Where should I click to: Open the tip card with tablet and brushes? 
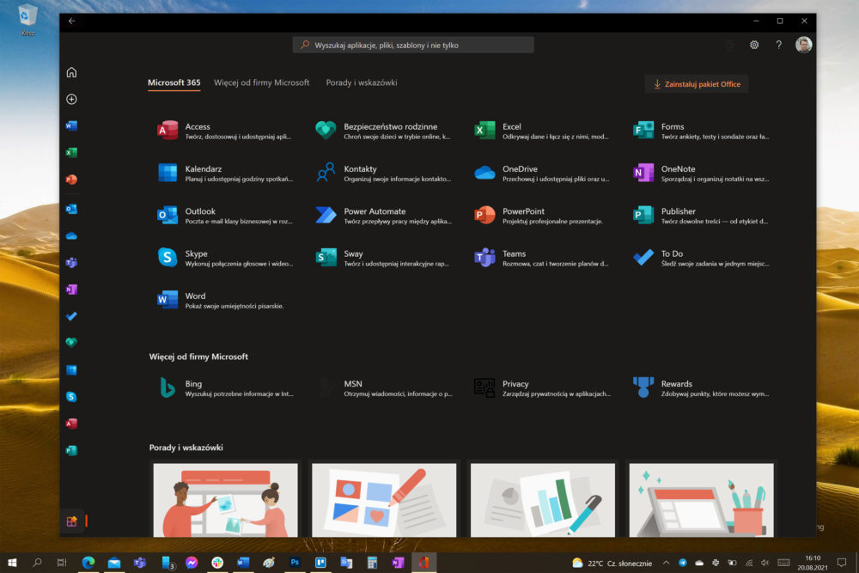pyautogui.click(x=701, y=500)
